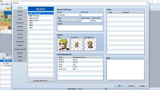Go to the Items tab
Screen dimensions: 160x90
(x=20, y=19)
